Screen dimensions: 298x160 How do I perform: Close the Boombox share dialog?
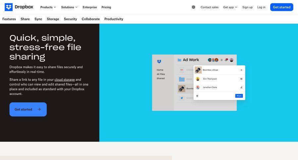241,70
